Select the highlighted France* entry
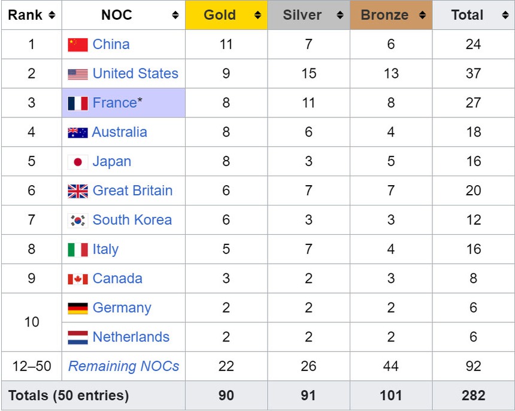 [116, 102]
